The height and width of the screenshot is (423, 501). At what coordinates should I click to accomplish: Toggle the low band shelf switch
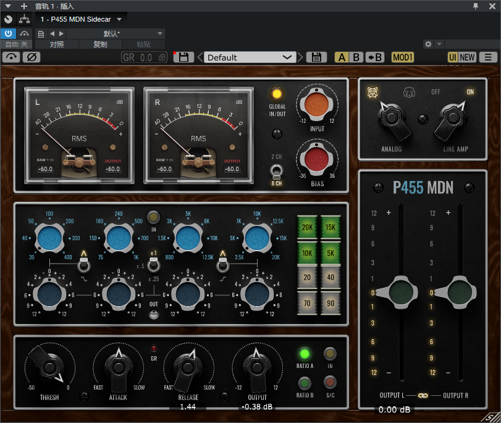(84, 265)
